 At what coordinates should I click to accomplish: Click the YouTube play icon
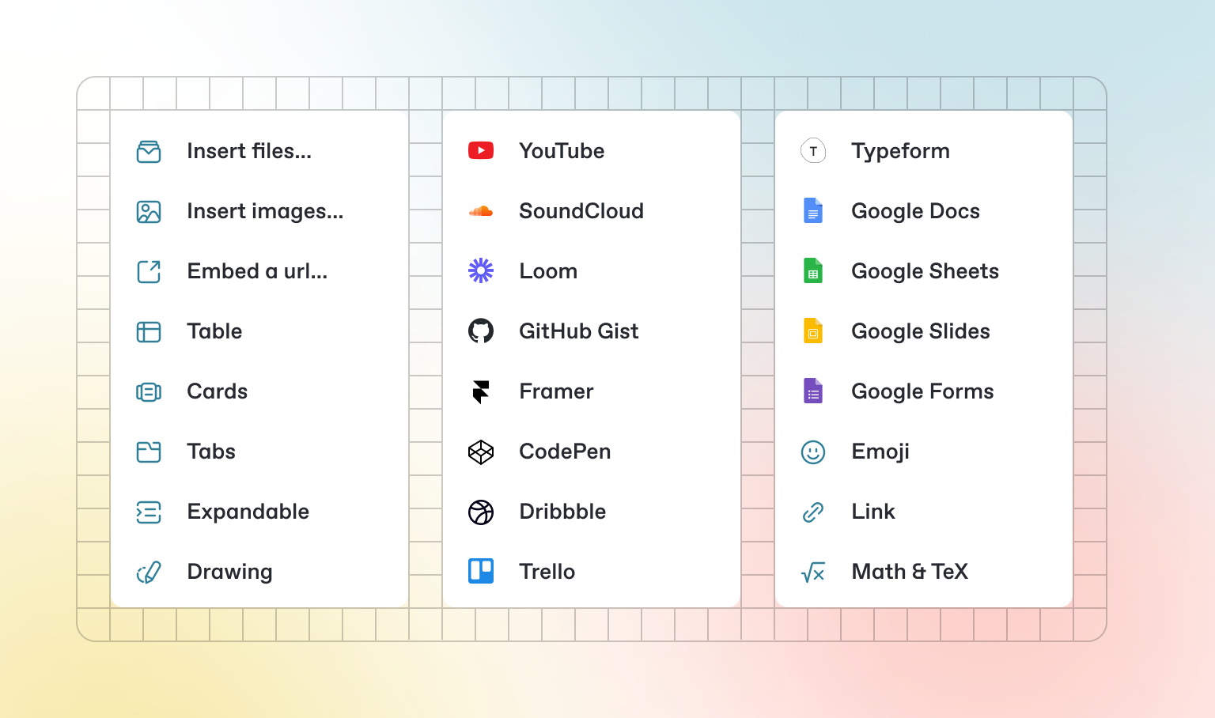click(481, 150)
